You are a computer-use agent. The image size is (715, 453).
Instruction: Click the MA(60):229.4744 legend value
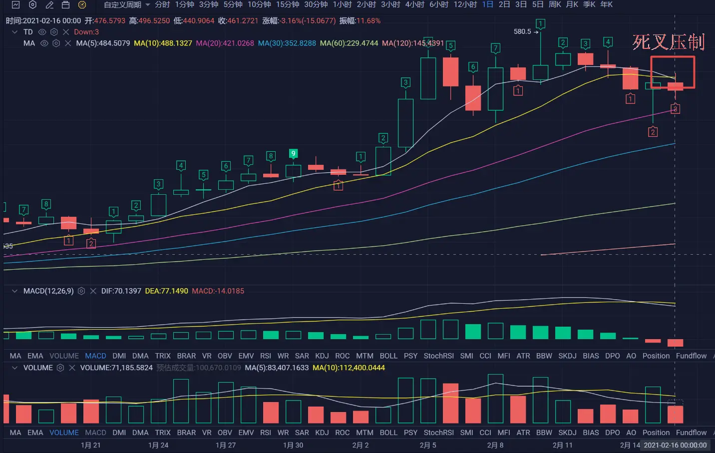click(349, 43)
